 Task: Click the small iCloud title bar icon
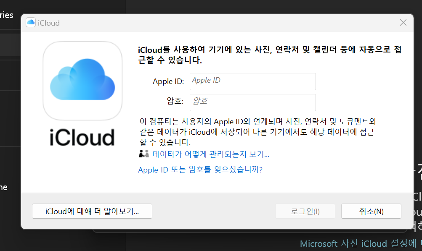tap(31, 23)
